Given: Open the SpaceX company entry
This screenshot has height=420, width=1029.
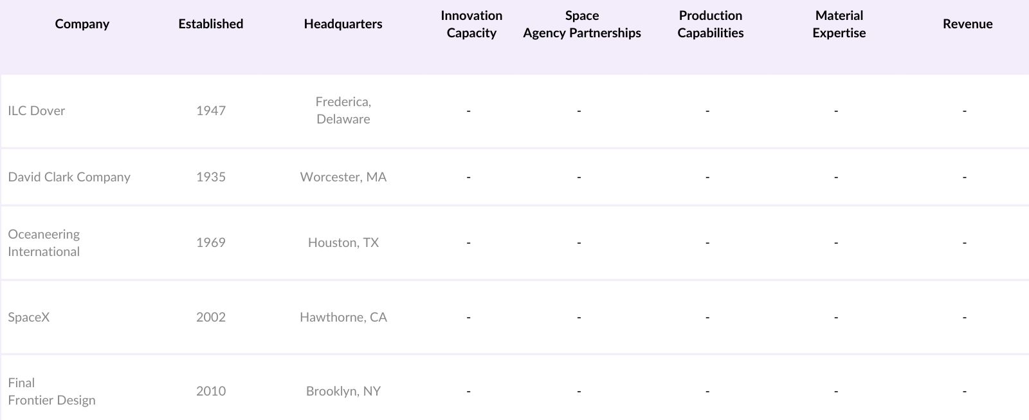Looking at the screenshot, I should tap(29, 317).
